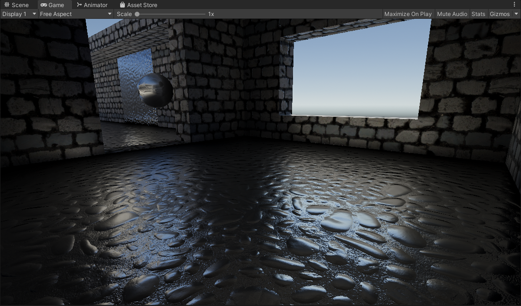Click the Asset Store shopping bag icon
Screen dimensions: 521x306
pos(122,5)
